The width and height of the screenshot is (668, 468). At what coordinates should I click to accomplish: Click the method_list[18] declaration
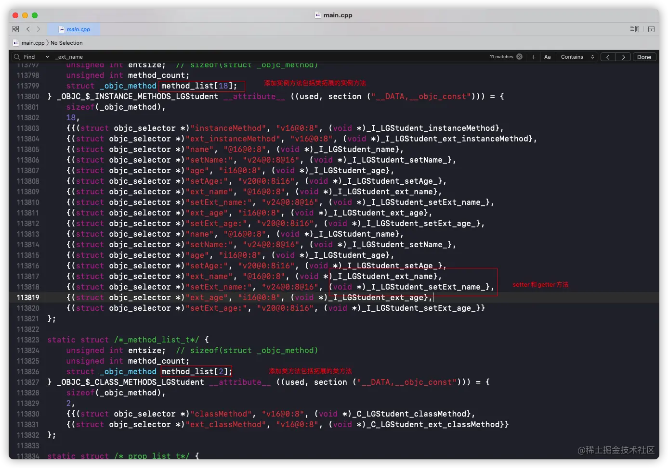199,86
